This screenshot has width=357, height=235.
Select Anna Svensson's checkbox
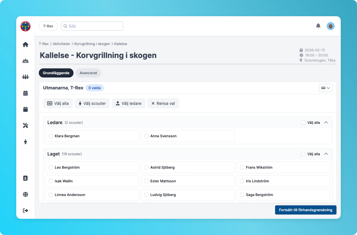point(146,136)
